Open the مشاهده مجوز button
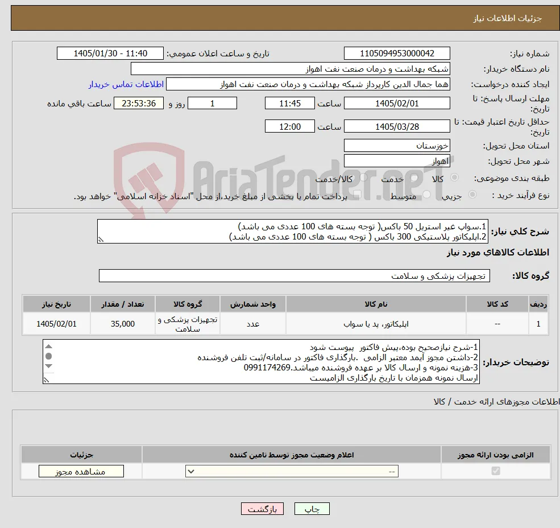Viewport: 560px width, 528px height. [x=81, y=472]
